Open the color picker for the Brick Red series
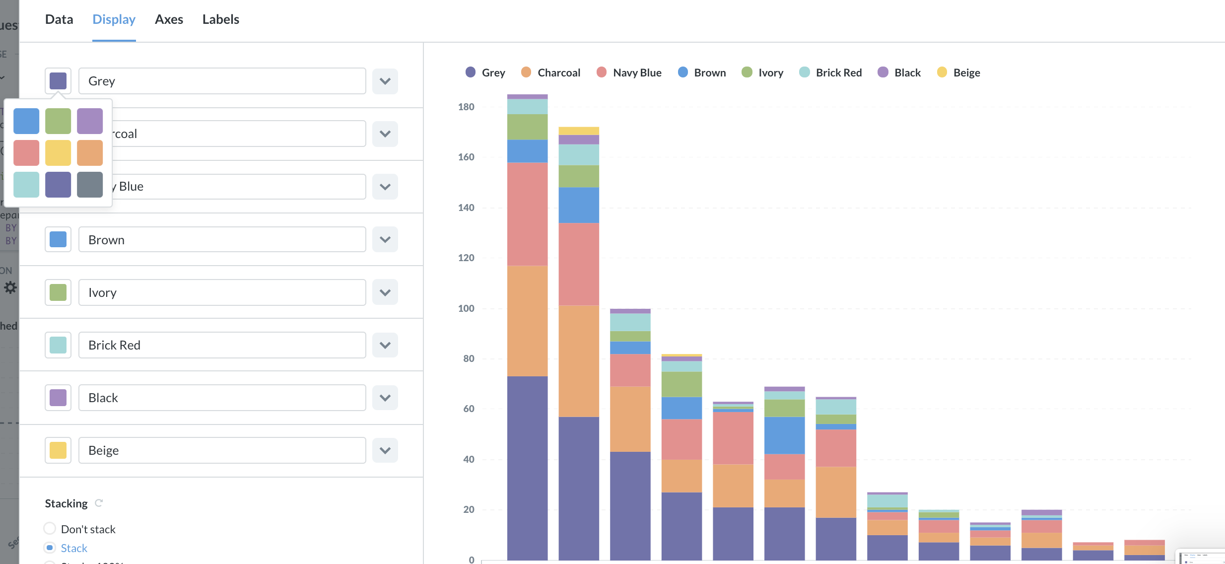 (x=58, y=345)
